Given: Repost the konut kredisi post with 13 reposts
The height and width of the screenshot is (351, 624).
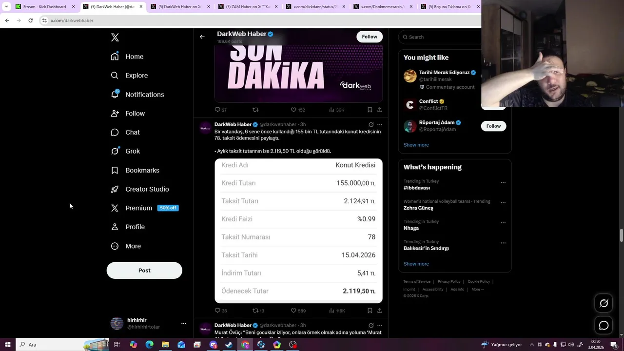Looking at the screenshot, I should [x=258, y=311].
